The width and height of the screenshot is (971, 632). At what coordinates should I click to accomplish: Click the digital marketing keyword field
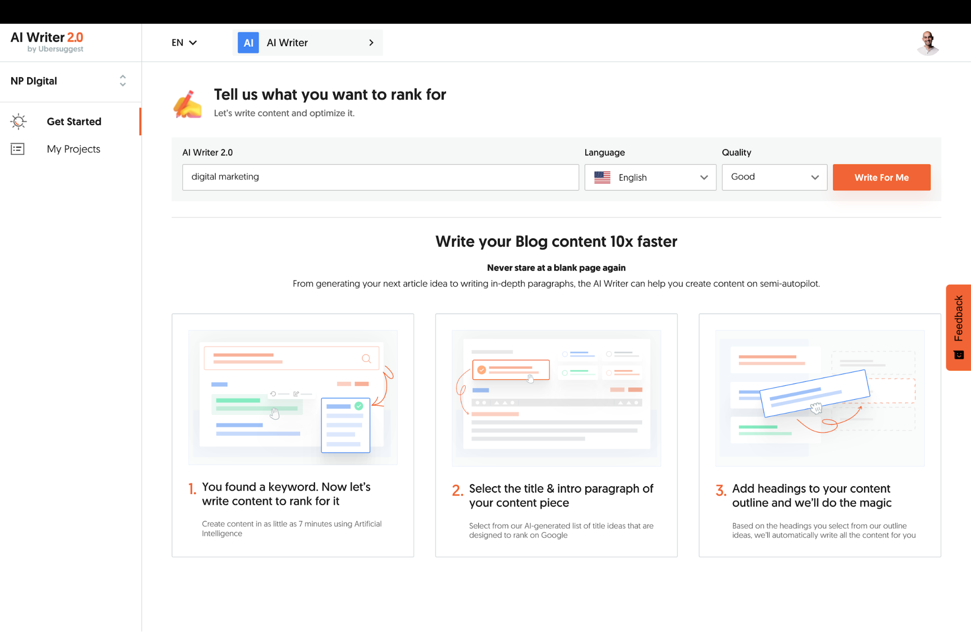point(380,177)
